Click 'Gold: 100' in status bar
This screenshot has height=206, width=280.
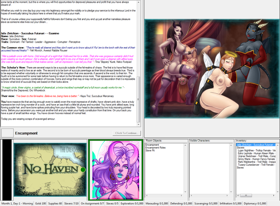point(40,203)
